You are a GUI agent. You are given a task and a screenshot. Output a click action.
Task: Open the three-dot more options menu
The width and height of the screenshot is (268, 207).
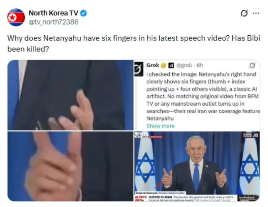256,13
